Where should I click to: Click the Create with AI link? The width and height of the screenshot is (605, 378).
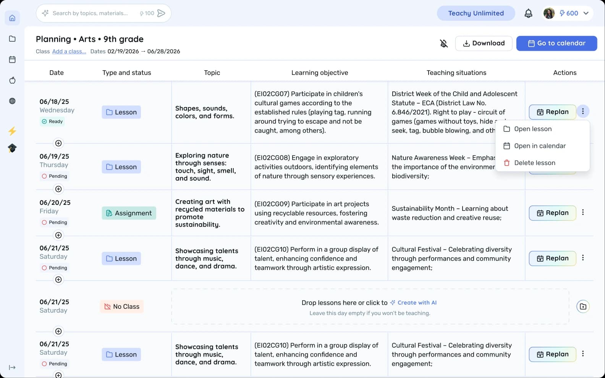[x=413, y=303]
